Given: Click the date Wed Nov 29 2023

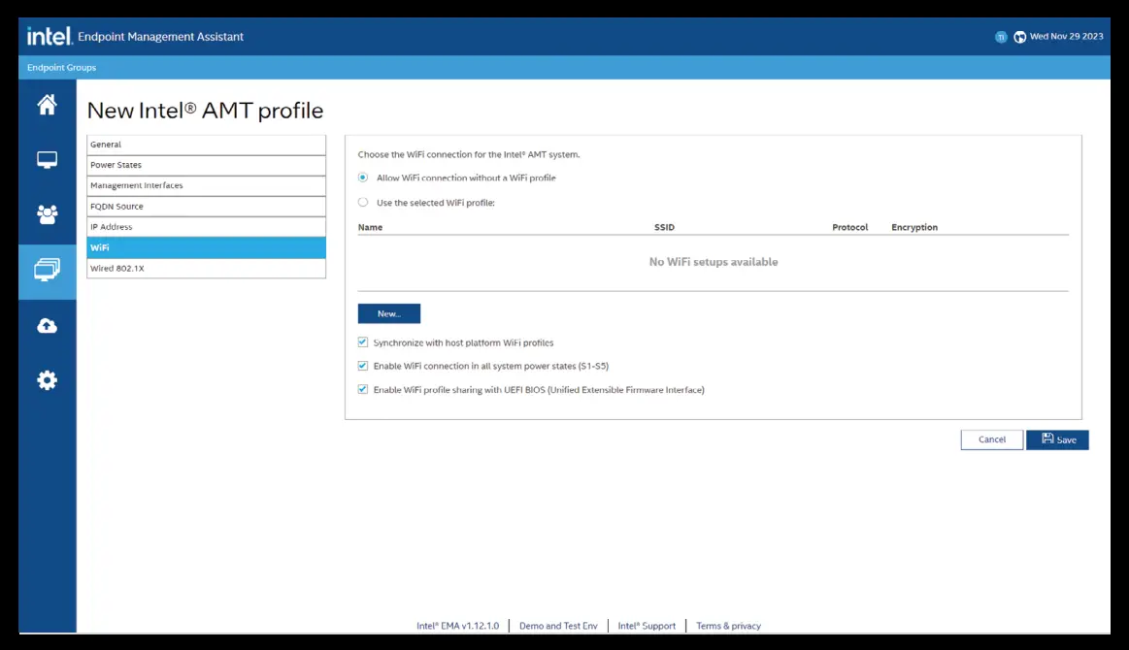Looking at the screenshot, I should (1066, 37).
